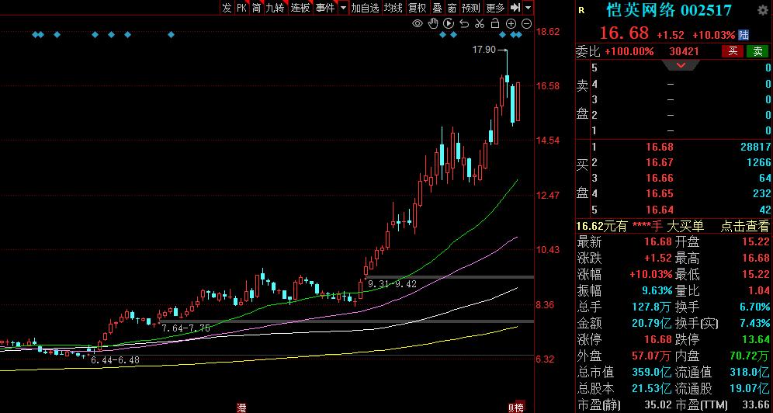Click the large 16.68 current price
The height and width of the screenshot is (413, 773).
(x=624, y=33)
